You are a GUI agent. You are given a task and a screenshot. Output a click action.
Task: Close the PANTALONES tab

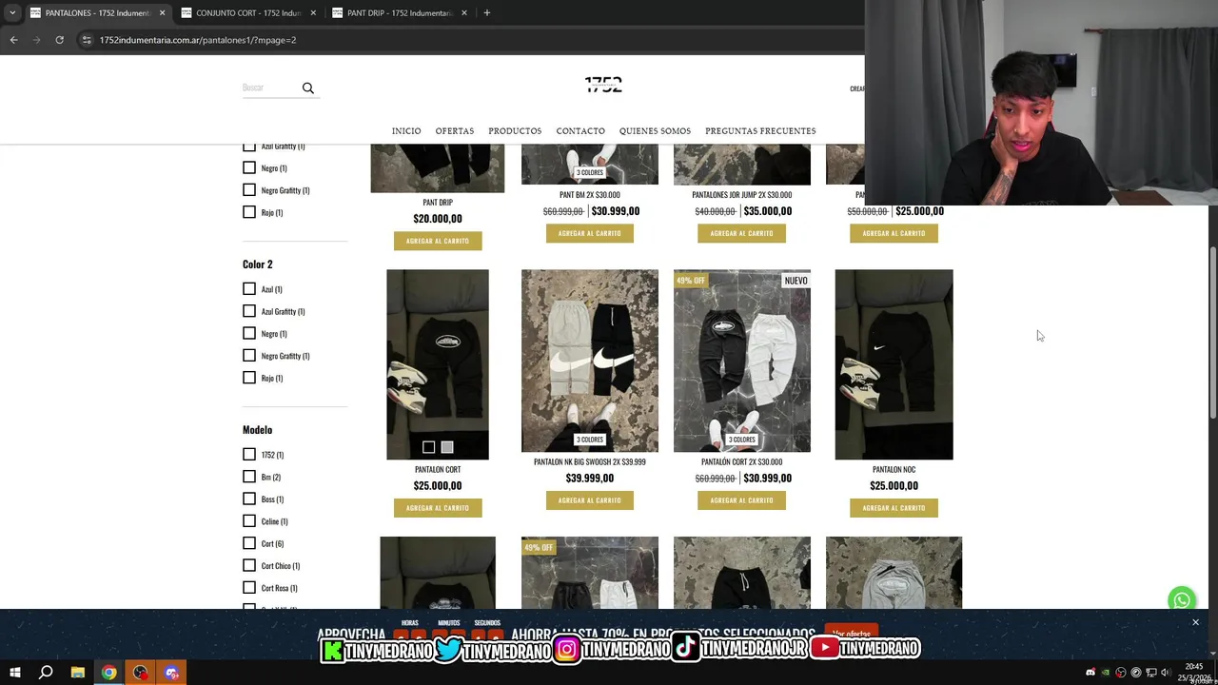[x=162, y=12]
